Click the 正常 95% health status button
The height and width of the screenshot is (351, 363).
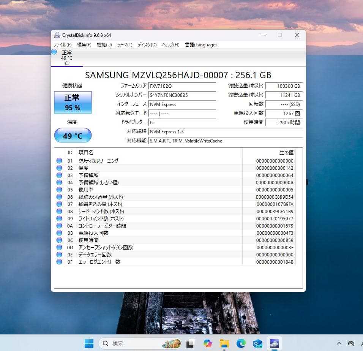coord(73,102)
